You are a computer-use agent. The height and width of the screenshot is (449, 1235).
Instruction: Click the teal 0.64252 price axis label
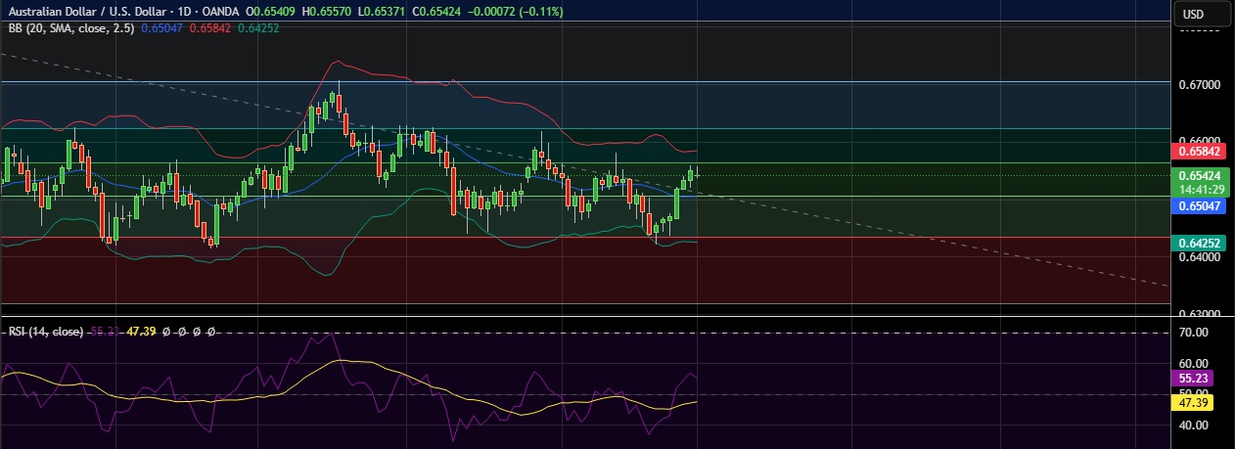point(1200,245)
